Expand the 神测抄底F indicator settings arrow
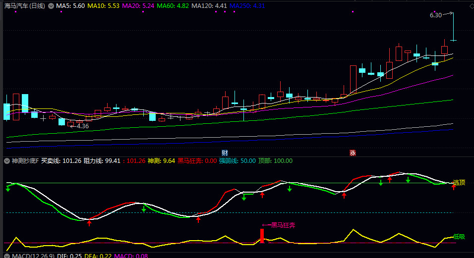This screenshot has height=258, width=474. [x=7, y=161]
